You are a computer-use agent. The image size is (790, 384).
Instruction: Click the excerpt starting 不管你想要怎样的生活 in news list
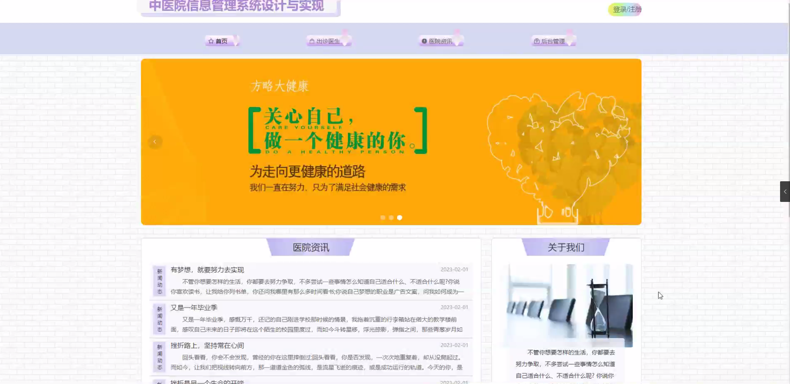[x=318, y=287]
